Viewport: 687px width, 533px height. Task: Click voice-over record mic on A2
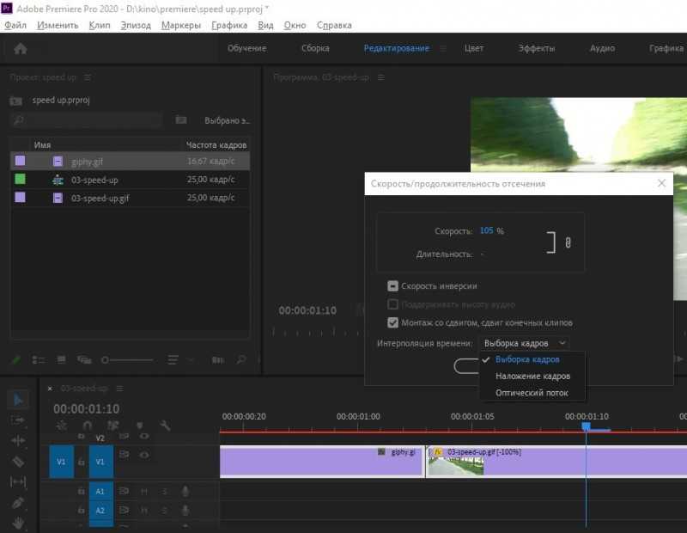pos(185,510)
